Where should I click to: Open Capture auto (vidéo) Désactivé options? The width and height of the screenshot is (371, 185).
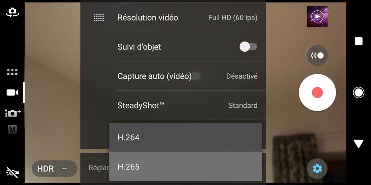tap(187, 76)
